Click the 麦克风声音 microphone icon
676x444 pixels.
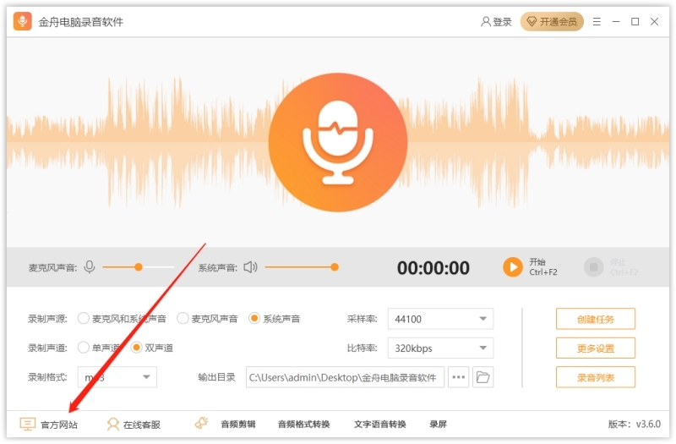pyautogui.click(x=90, y=267)
